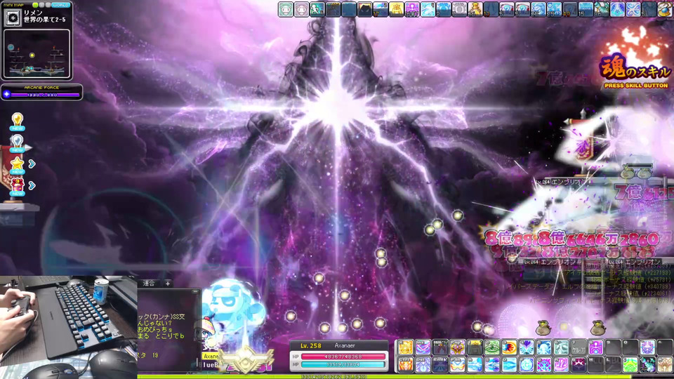Click the green mushroom-face buff icon
674x379 pixels.
pyautogui.click(x=286, y=9)
